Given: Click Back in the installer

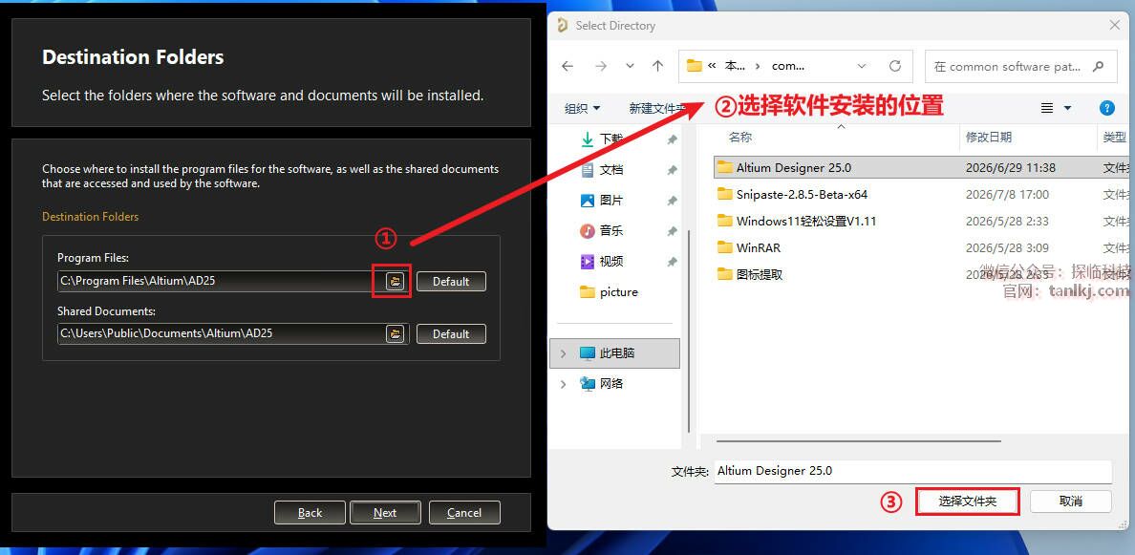Looking at the screenshot, I should pyautogui.click(x=310, y=512).
